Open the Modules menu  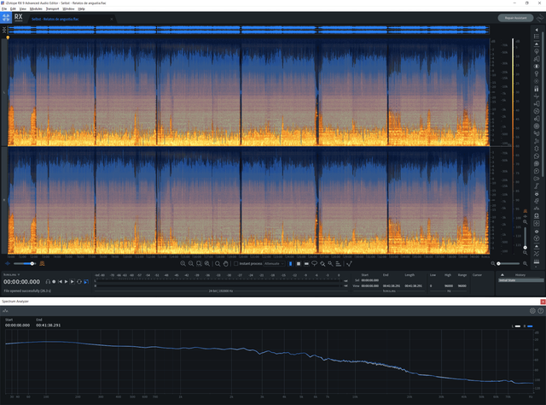pos(36,9)
